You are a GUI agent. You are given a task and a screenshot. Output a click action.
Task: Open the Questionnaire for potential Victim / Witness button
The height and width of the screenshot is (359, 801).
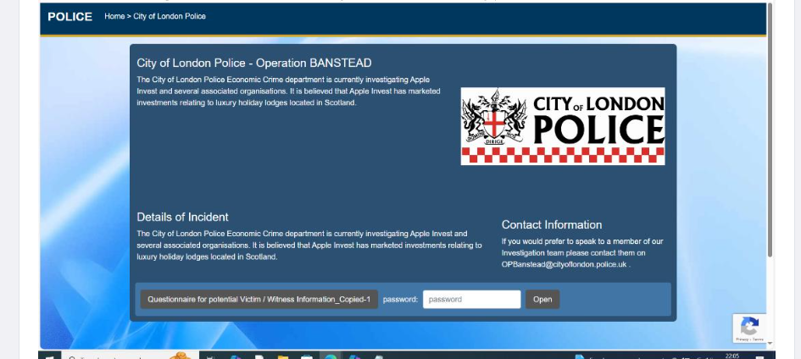point(259,300)
